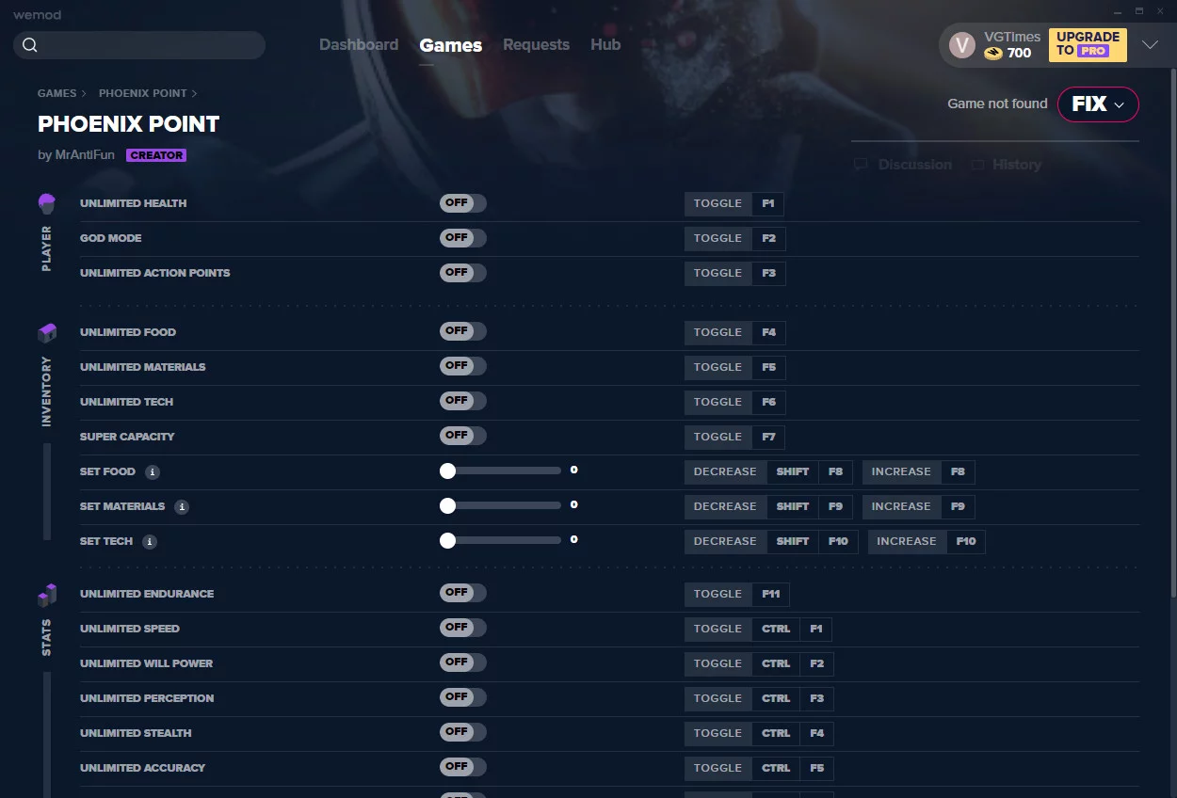Click the Set Materials slider handle

click(447, 506)
